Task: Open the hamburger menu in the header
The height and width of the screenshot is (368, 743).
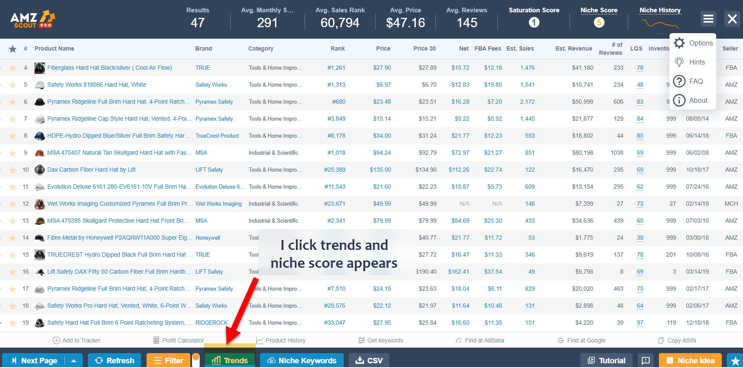Action: [708, 19]
